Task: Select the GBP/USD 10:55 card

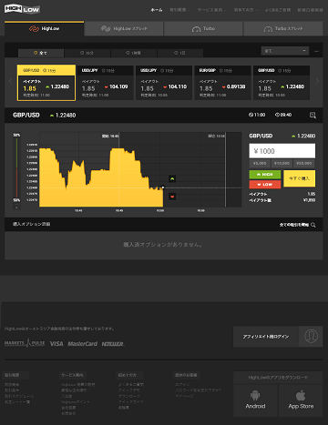Action: point(282,83)
